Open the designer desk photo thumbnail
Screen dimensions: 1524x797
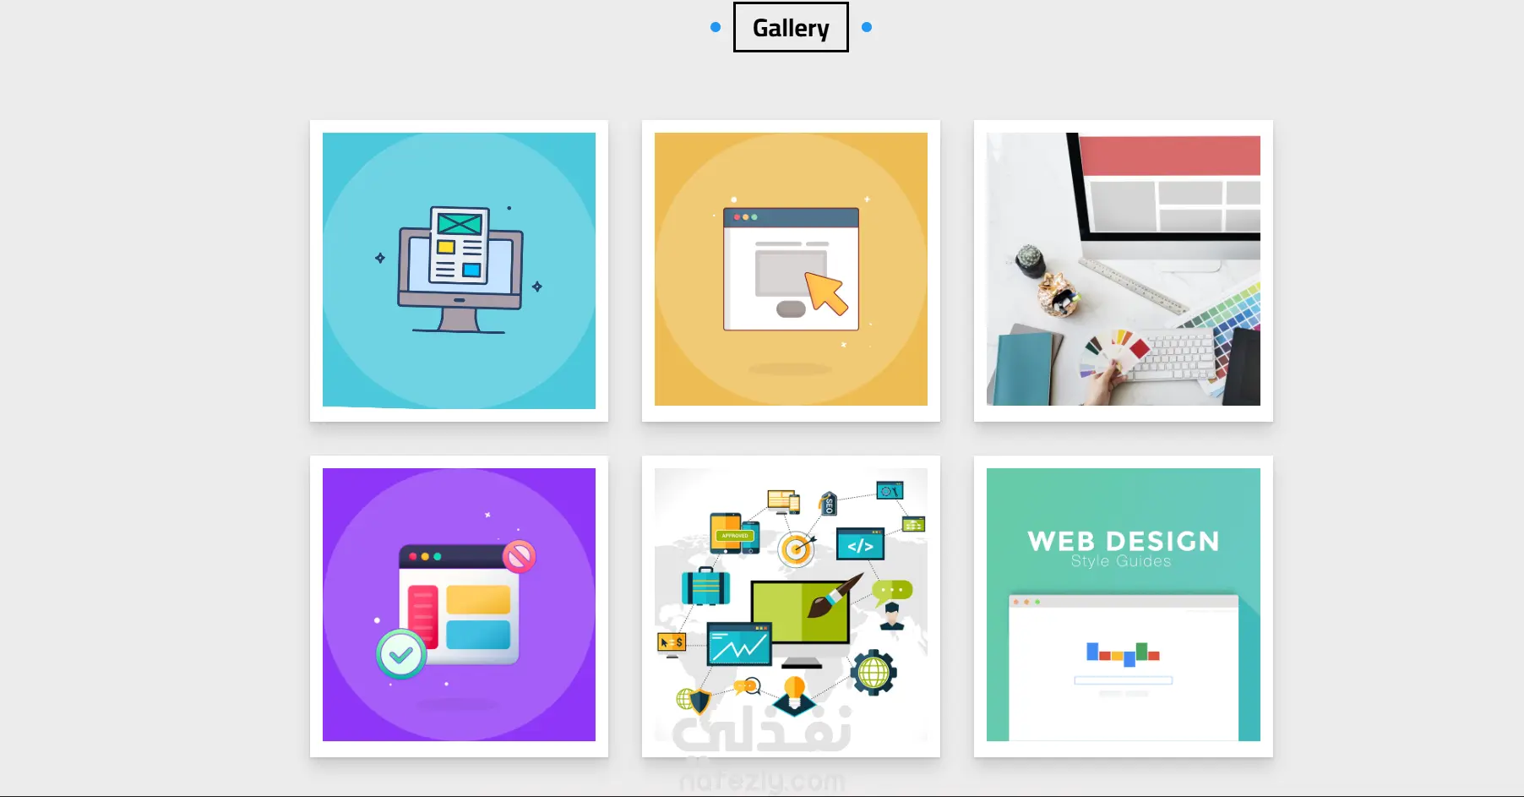[x=1124, y=269]
